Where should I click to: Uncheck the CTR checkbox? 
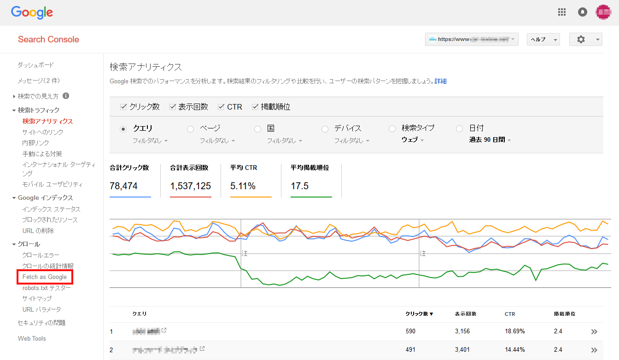pyautogui.click(x=221, y=107)
